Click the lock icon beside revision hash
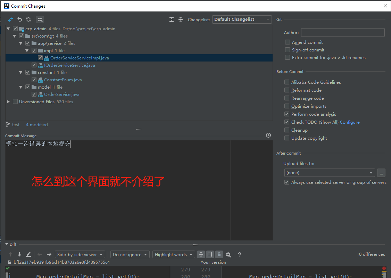This screenshot has height=278, width=391. pos(9,262)
